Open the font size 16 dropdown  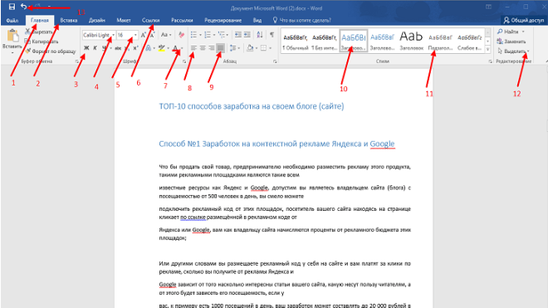pos(135,35)
